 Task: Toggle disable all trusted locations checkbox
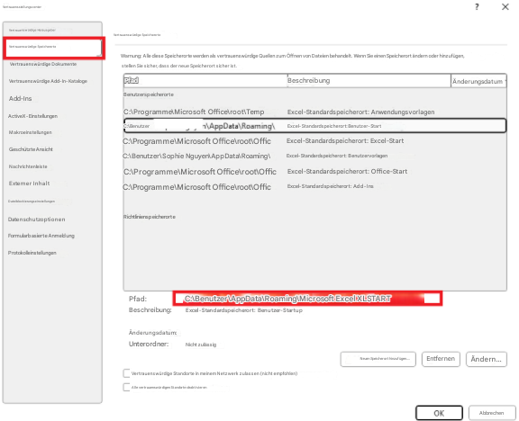pyautogui.click(x=126, y=388)
